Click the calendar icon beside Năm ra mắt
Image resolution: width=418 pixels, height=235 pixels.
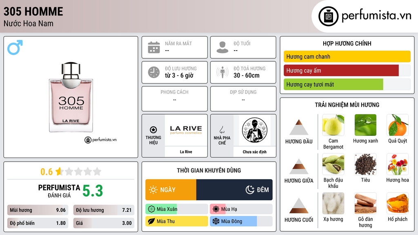(154, 47)
